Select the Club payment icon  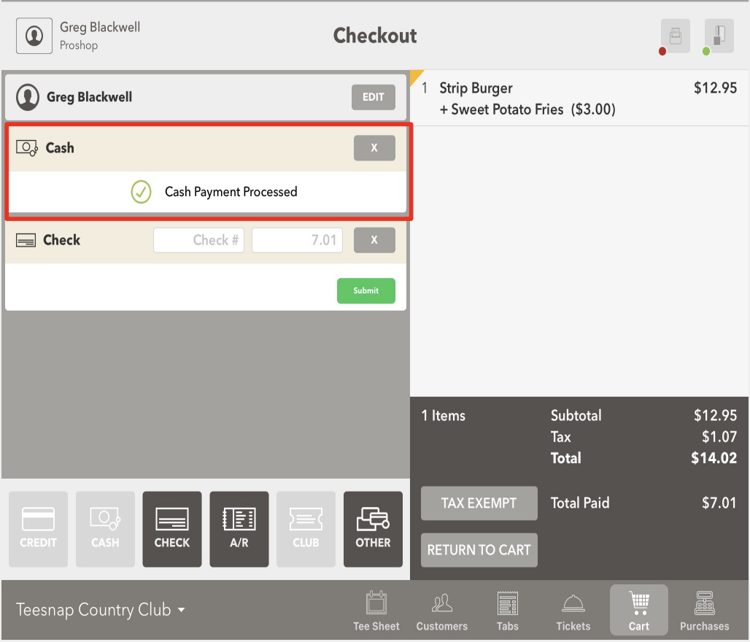click(306, 529)
